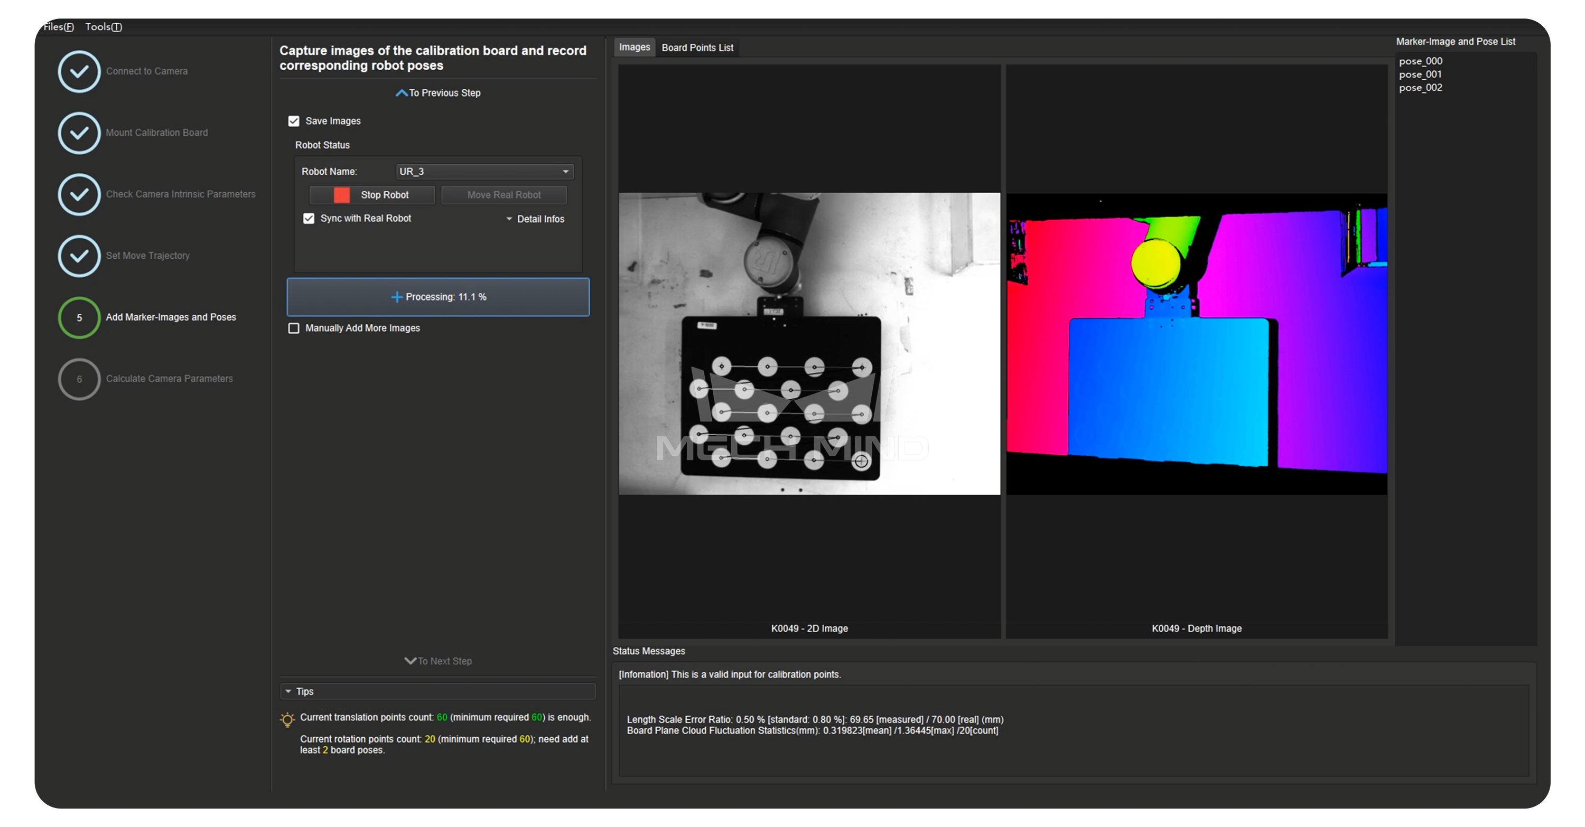The height and width of the screenshot is (827, 1585).
Task: Select pose_001 in the pose list
Action: point(1420,74)
